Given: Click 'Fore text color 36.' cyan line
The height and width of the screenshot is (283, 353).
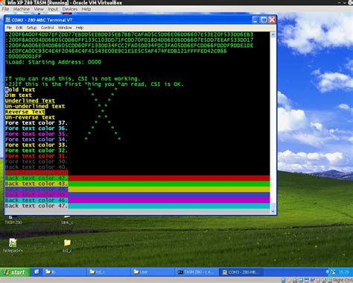Looking at the screenshot, I should pyautogui.click(x=36, y=128).
